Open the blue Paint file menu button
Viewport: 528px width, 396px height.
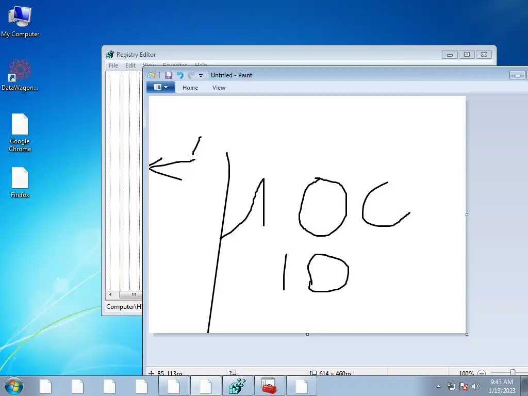(161, 87)
